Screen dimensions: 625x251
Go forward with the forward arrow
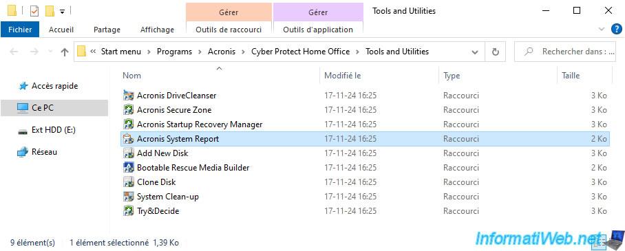[x=34, y=52]
